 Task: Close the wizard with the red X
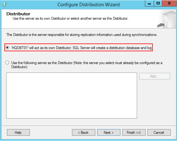point(169,3)
